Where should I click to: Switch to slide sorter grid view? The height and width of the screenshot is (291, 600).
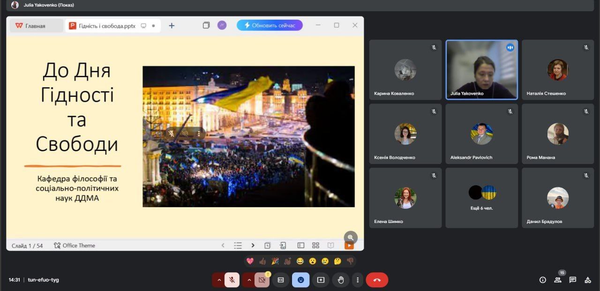click(x=315, y=246)
